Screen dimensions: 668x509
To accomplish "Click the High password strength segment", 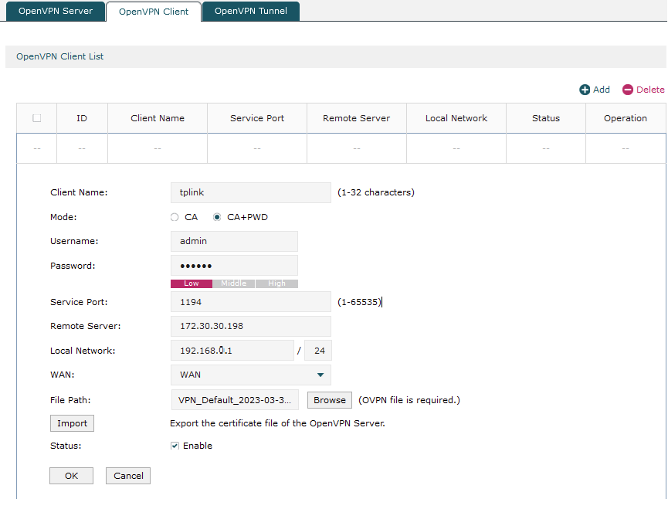I will (276, 283).
